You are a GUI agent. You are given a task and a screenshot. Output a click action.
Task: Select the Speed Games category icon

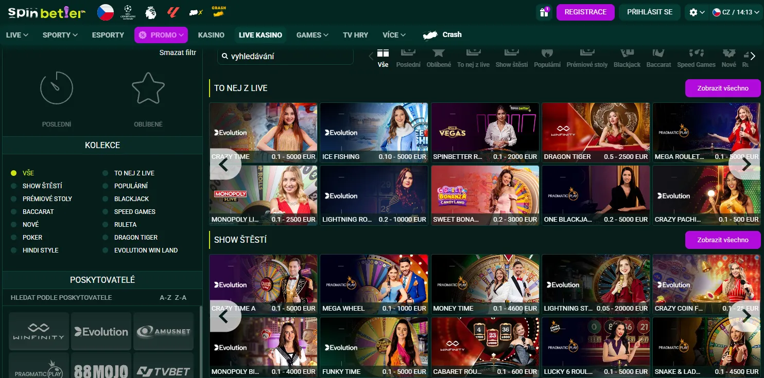(696, 58)
